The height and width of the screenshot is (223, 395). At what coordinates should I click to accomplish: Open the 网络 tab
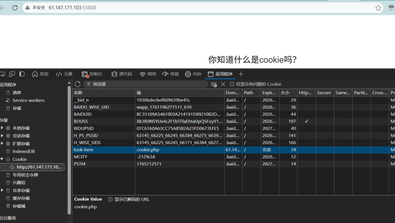click(148, 74)
